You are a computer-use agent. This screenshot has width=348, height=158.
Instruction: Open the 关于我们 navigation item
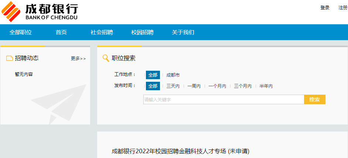[183, 32]
